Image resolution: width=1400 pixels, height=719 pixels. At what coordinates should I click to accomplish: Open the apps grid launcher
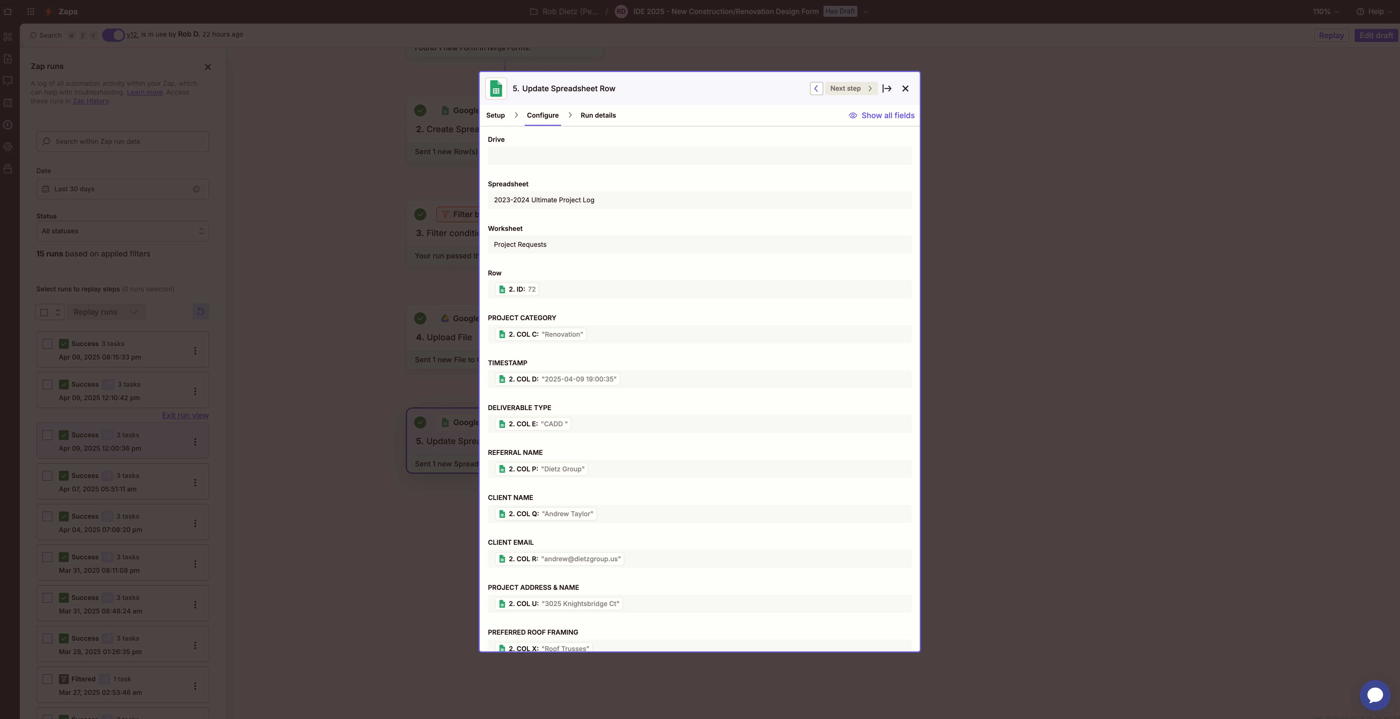tap(31, 11)
